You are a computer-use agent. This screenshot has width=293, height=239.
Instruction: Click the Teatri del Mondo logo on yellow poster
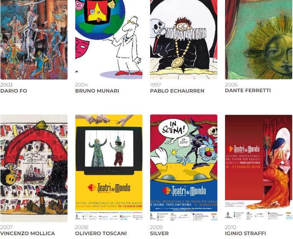point(109,188)
